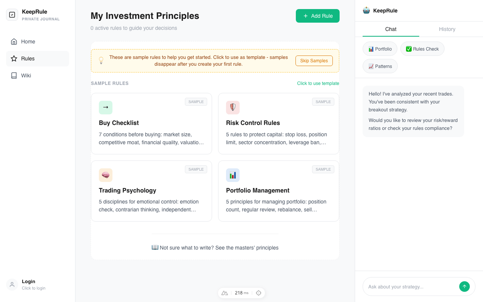
Task: Toggle the Patterns quick action
Action: 380,66
